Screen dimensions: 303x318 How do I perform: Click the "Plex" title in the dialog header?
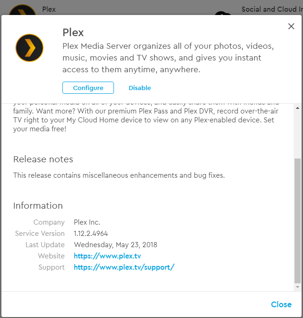click(x=73, y=32)
